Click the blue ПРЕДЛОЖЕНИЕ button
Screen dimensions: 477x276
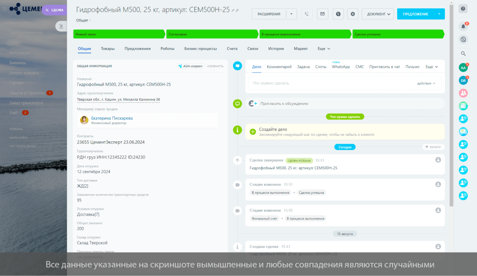pos(415,14)
